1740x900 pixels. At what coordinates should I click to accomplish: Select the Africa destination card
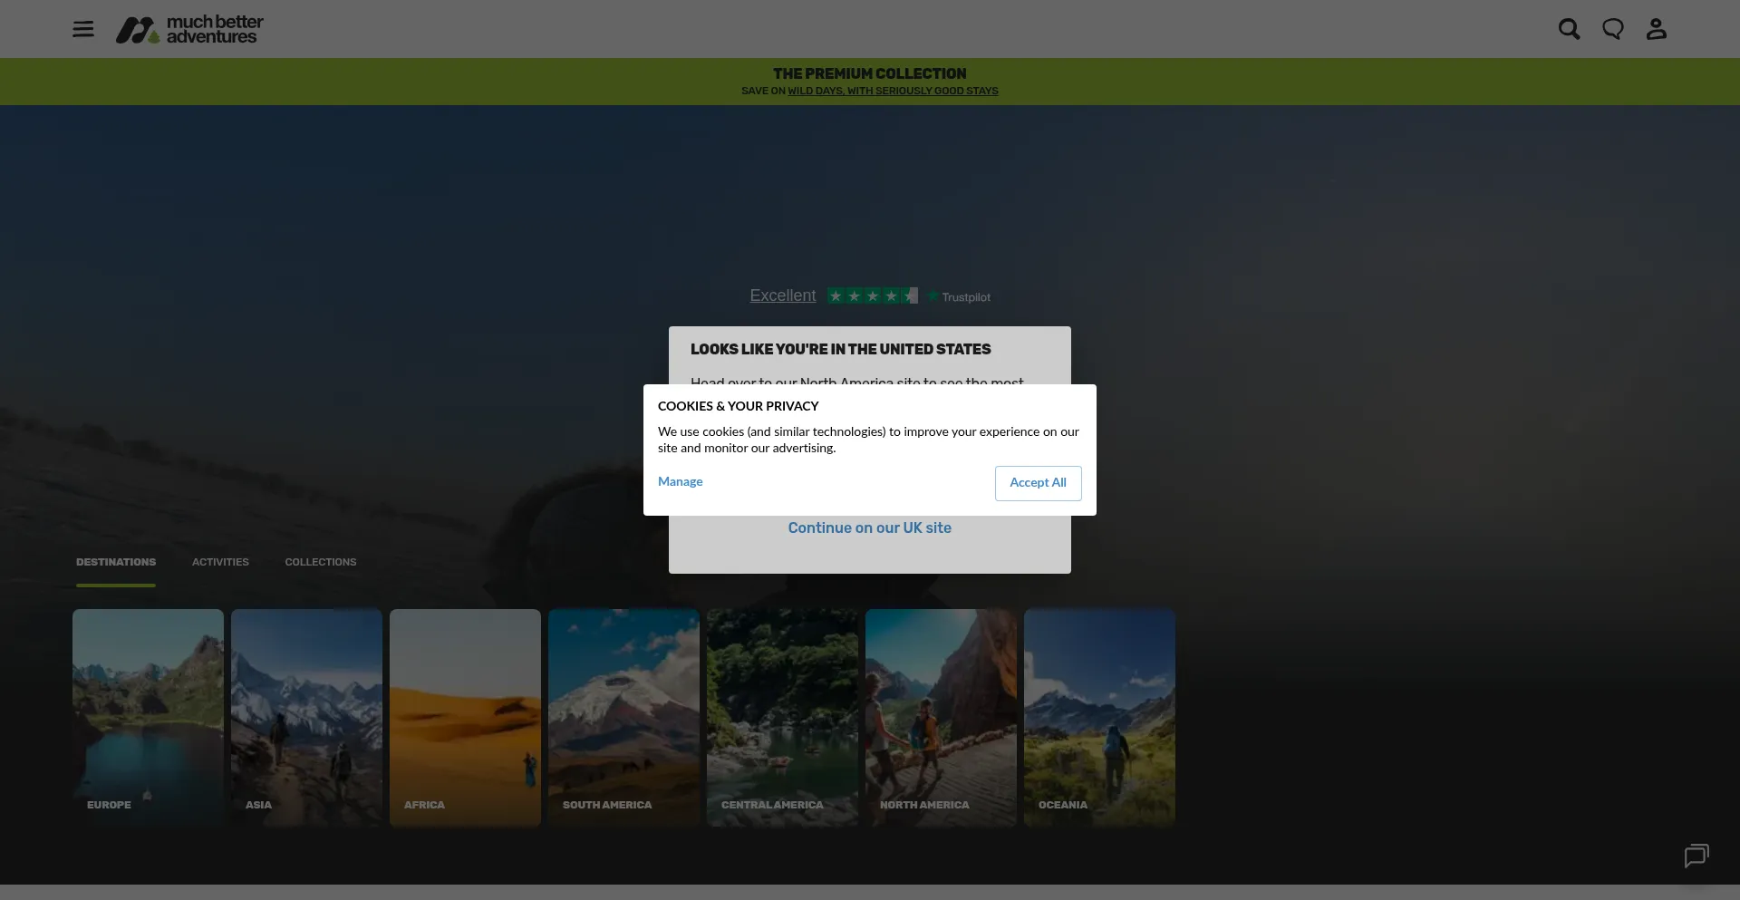[465, 716]
